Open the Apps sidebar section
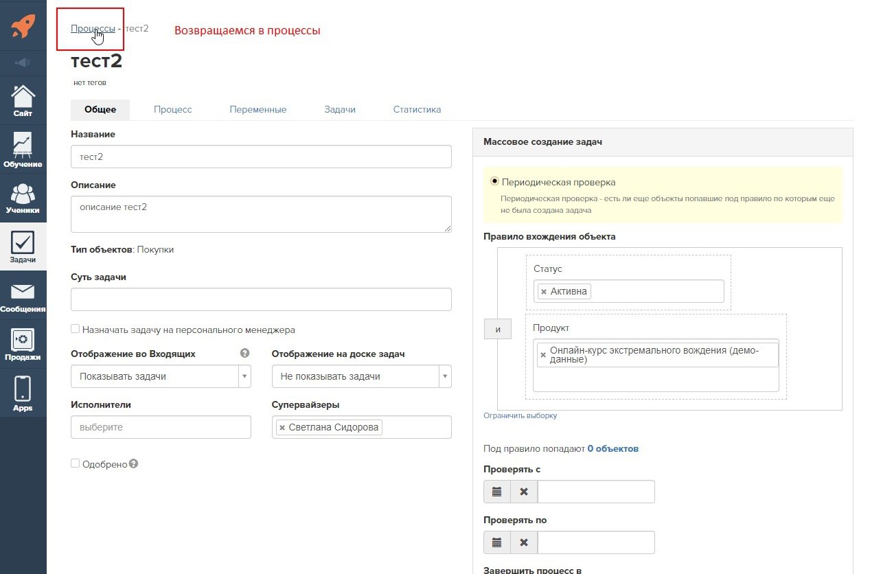 coord(23,393)
